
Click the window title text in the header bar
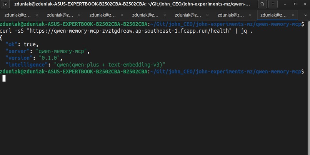point(132,4)
